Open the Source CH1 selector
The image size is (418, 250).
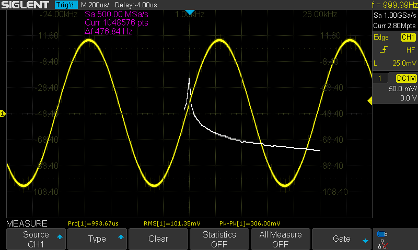(x=36, y=239)
